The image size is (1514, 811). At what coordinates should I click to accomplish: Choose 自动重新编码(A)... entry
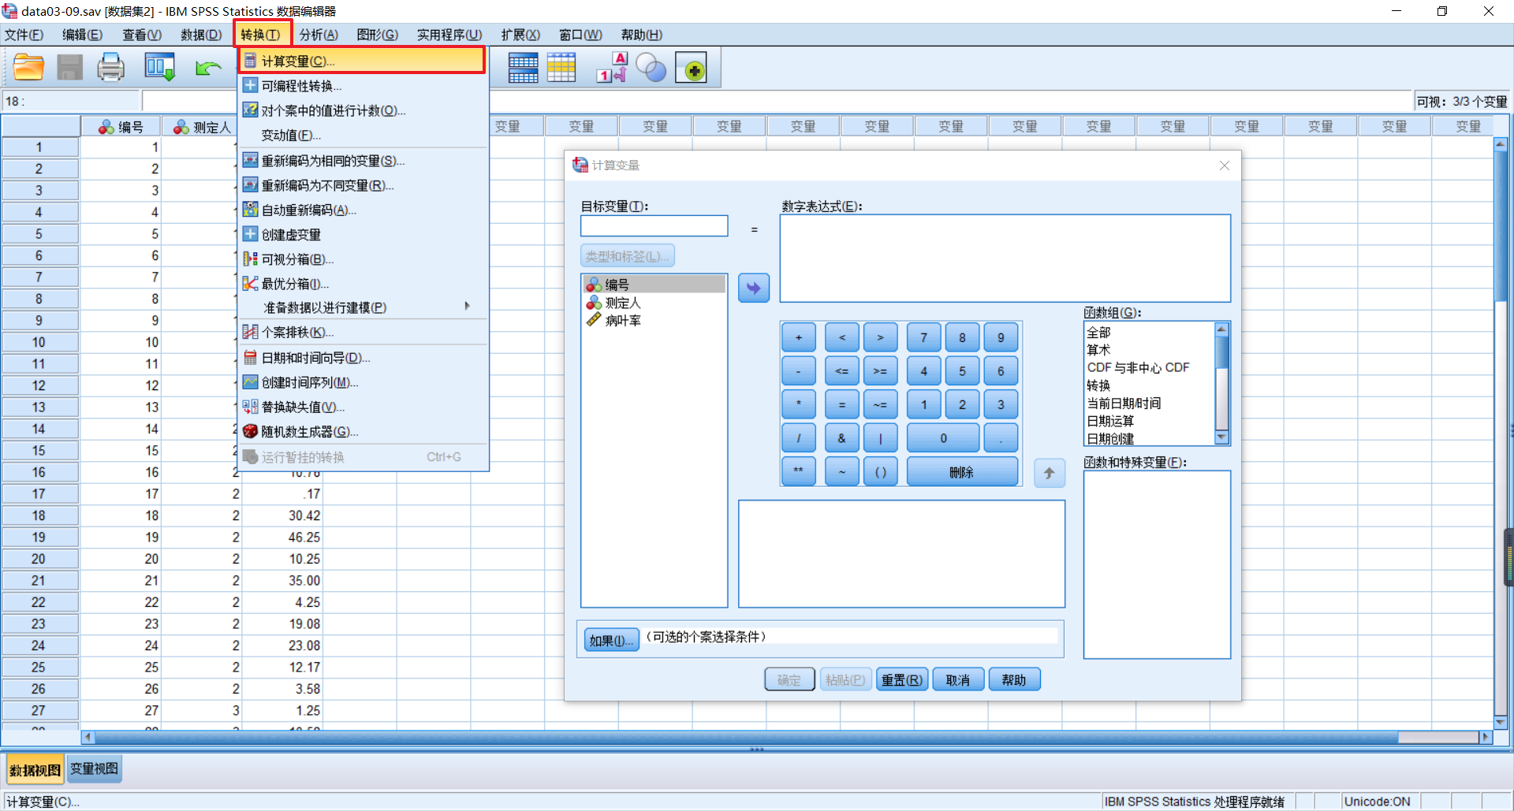(x=364, y=210)
